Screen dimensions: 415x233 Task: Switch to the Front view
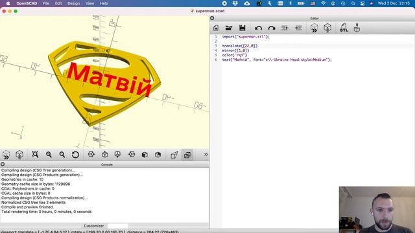145,155
